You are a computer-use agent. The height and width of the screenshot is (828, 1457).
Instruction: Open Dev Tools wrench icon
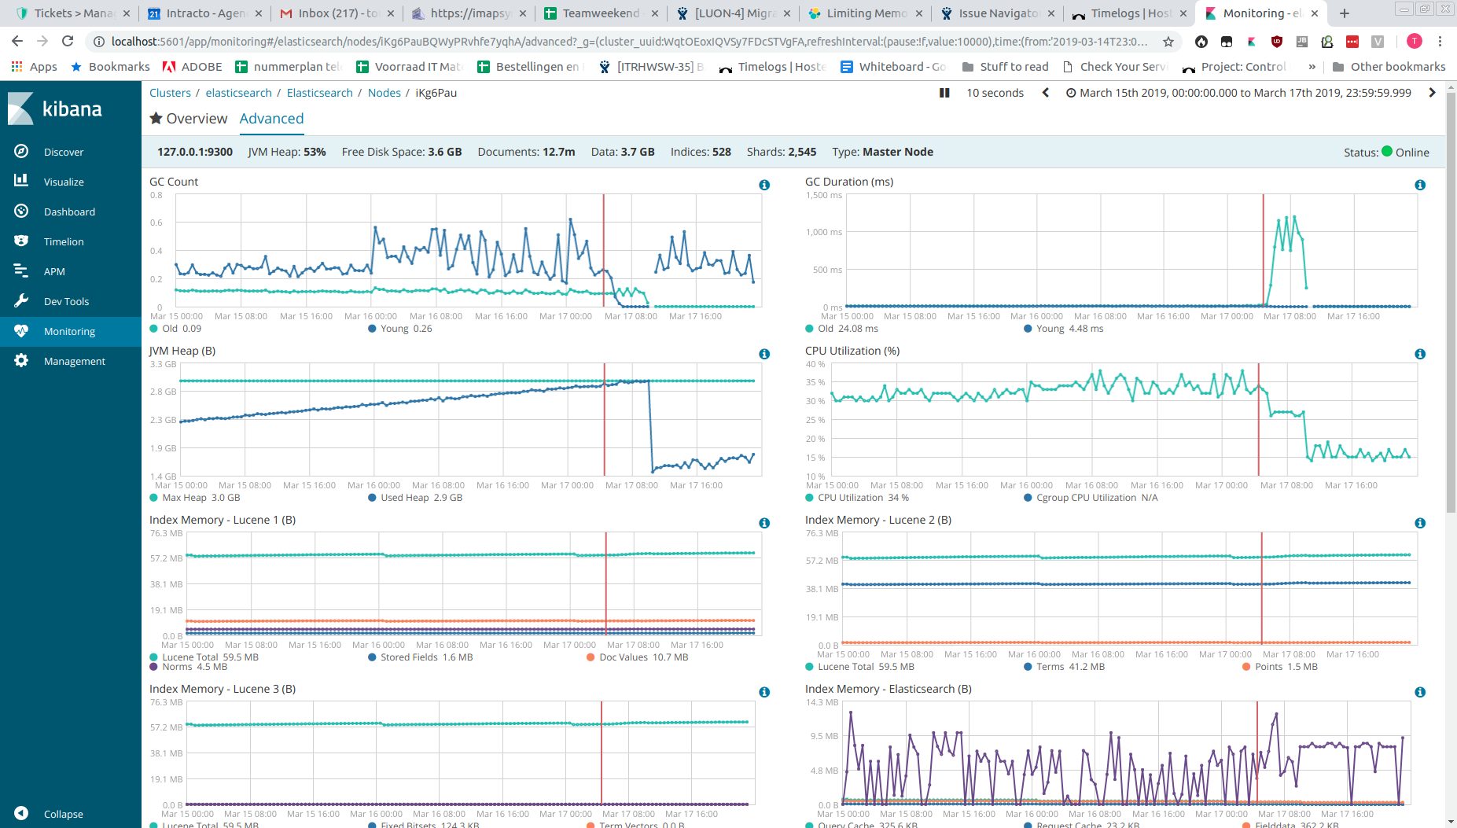coord(21,300)
